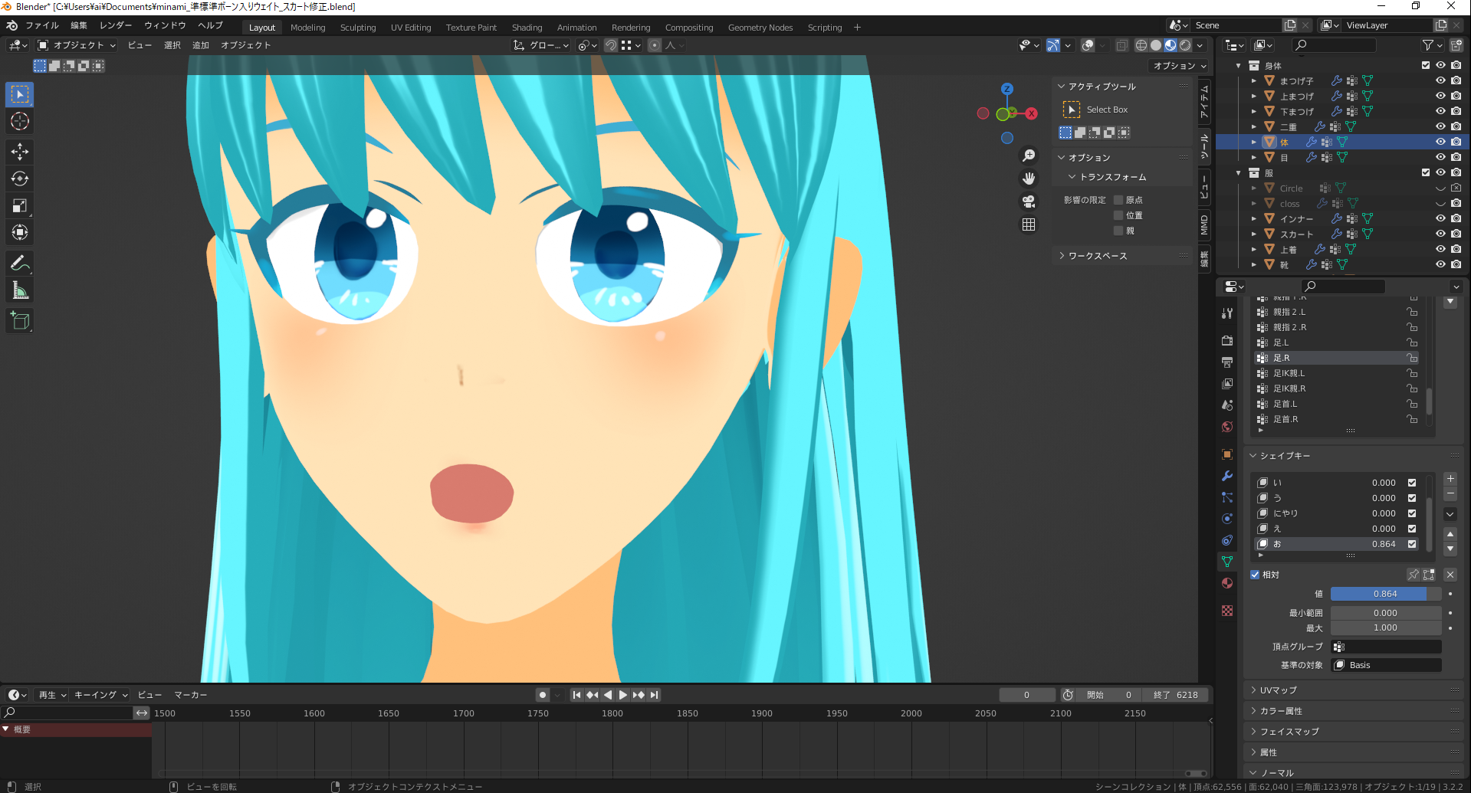Jump to the timeline start frame
Image resolution: width=1471 pixels, height=793 pixels.
576,695
